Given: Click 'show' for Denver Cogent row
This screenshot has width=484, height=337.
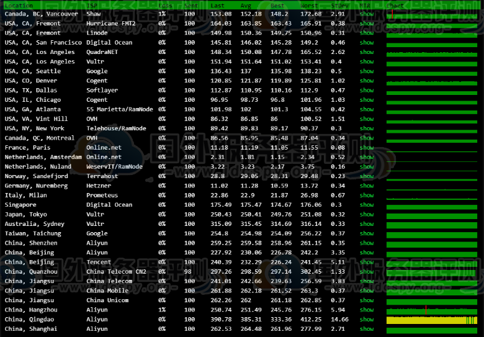Looking at the screenshot, I should (x=366, y=81).
